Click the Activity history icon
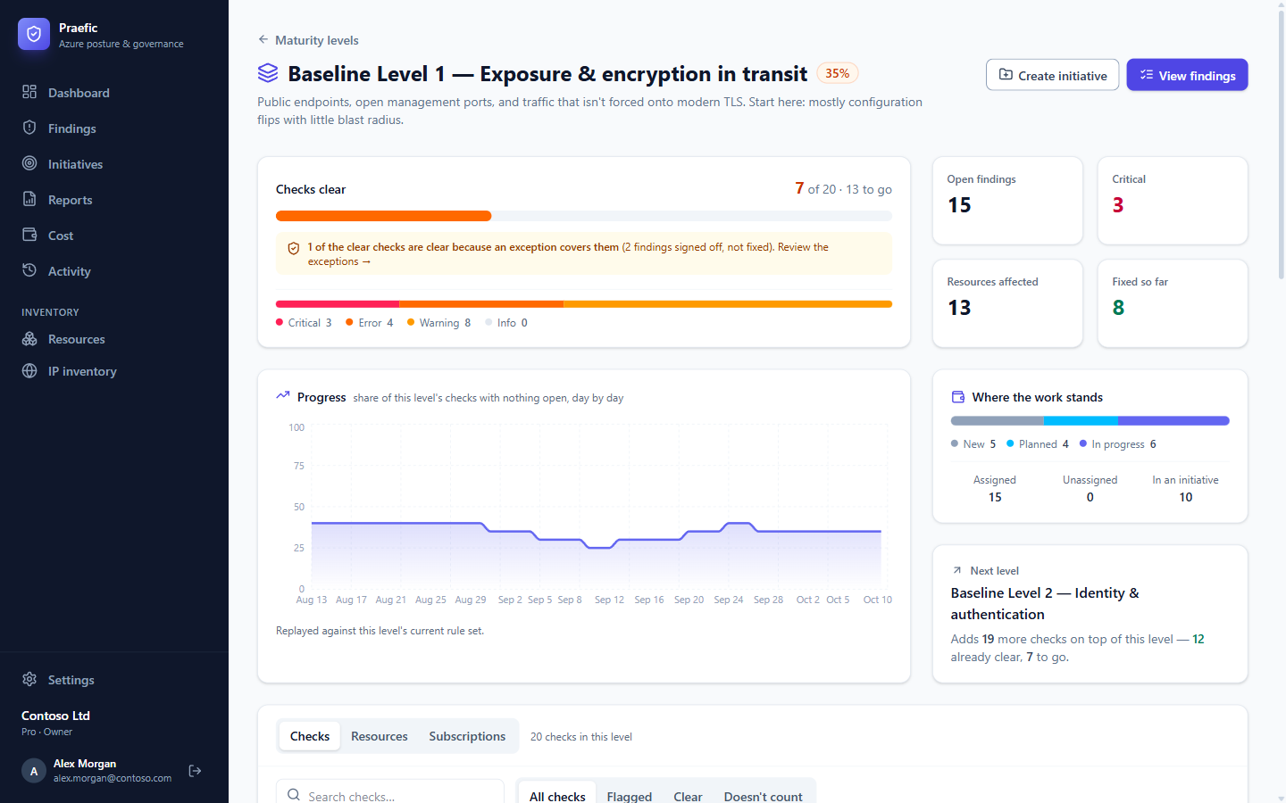Image resolution: width=1286 pixels, height=803 pixels. 29,270
